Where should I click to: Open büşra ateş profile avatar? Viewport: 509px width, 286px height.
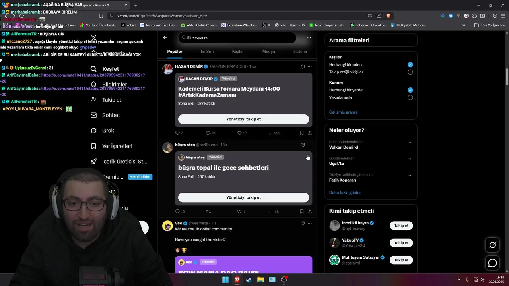[x=167, y=147]
